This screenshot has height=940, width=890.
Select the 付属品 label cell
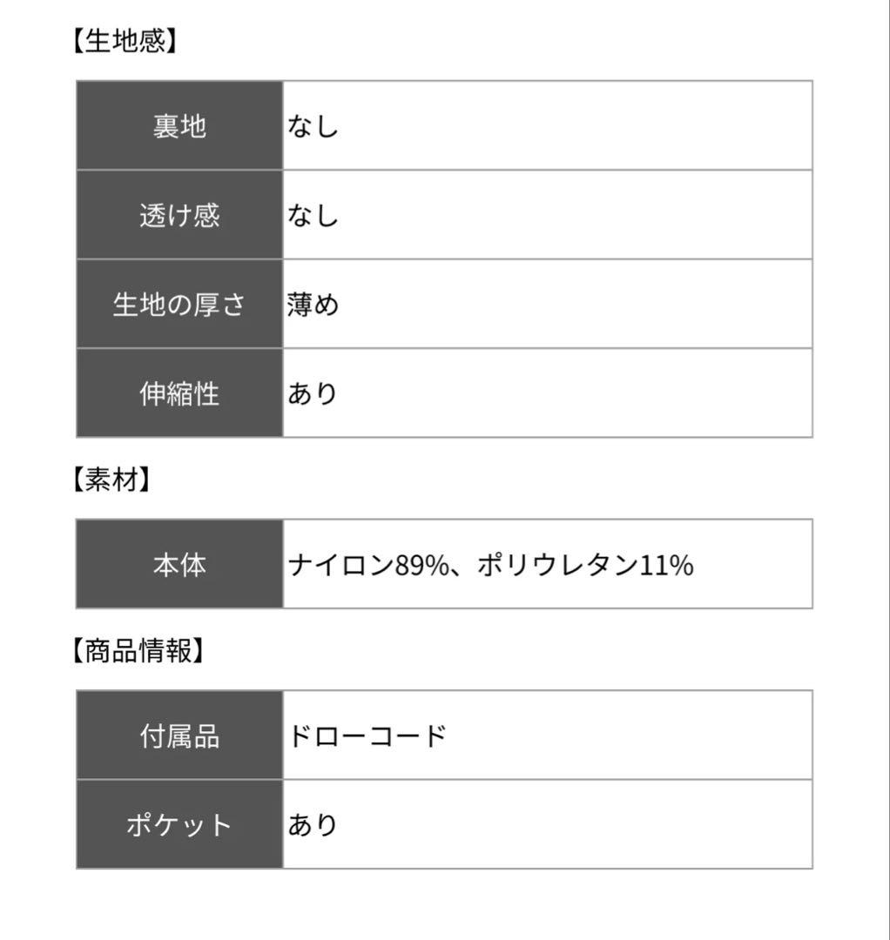(179, 736)
